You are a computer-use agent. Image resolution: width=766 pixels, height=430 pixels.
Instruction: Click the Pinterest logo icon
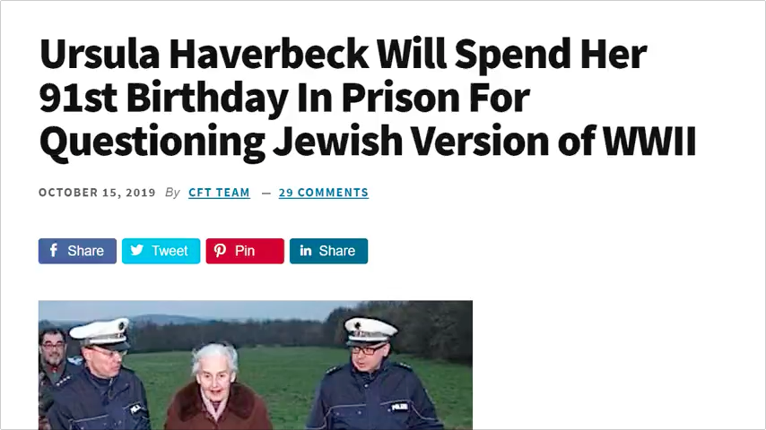click(220, 251)
